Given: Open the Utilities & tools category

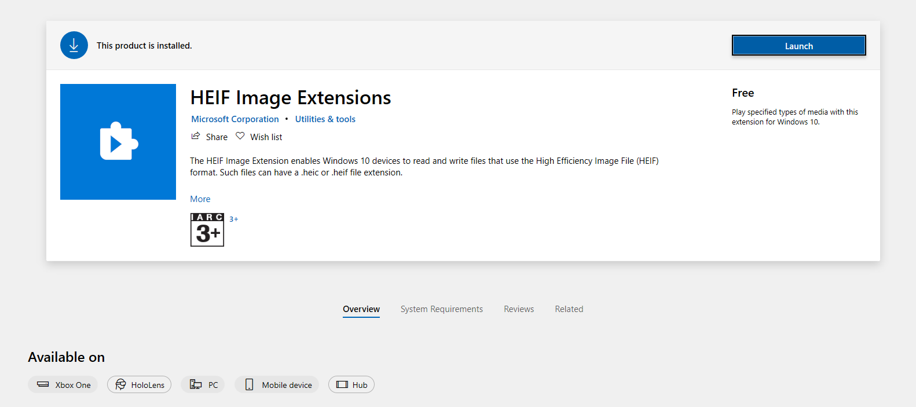Looking at the screenshot, I should click(325, 119).
